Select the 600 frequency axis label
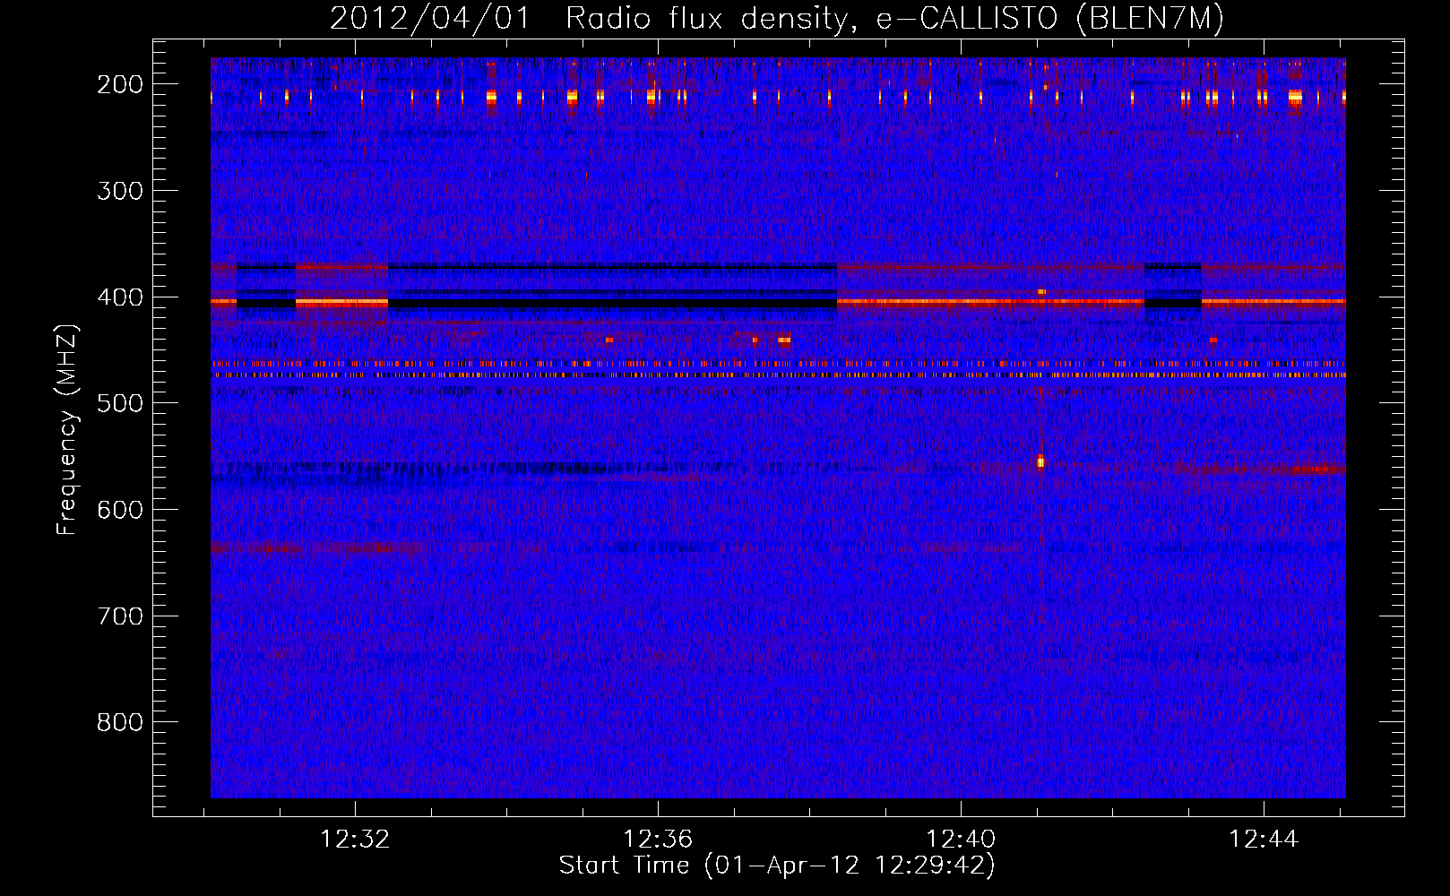Viewport: 1450px width, 896px height. [120, 510]
